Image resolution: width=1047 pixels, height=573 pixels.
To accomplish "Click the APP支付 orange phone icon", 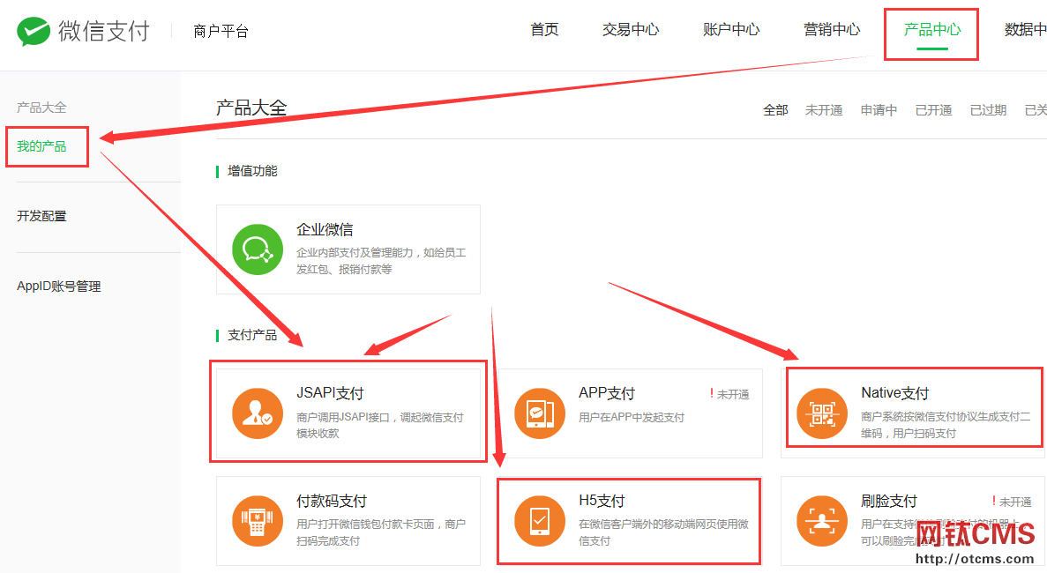I will [x=540, y=413].
